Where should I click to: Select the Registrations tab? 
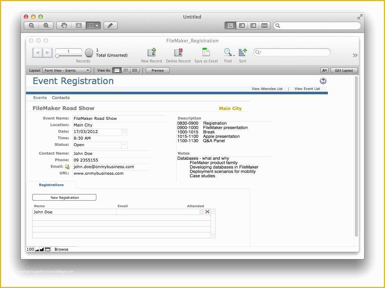[51, 185]
